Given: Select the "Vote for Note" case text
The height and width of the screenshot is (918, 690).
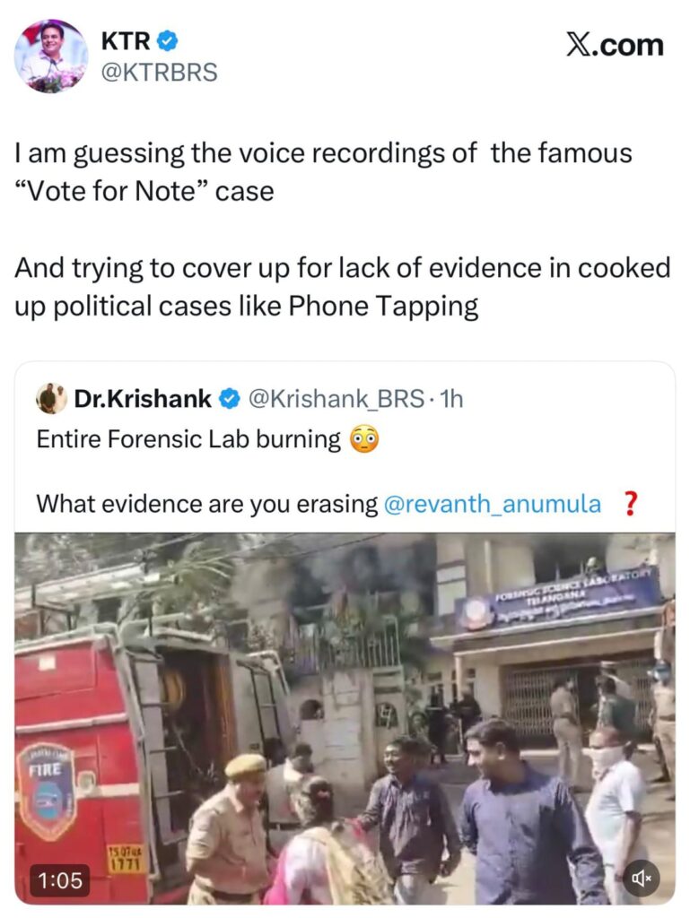Looking at the screenshot, I should coord(144,191).
